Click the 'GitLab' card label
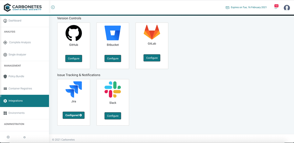 pos(152,44)
